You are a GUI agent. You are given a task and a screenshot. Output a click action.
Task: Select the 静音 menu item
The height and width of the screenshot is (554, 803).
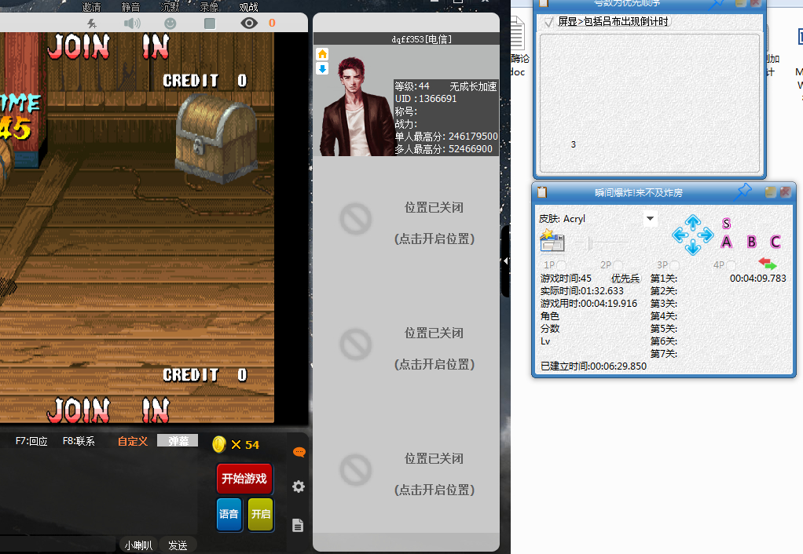[130, 6]
